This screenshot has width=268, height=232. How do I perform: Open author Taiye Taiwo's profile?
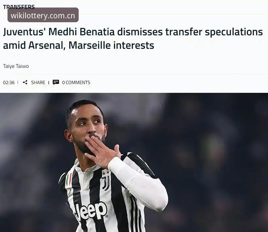(x=16, y=66)
